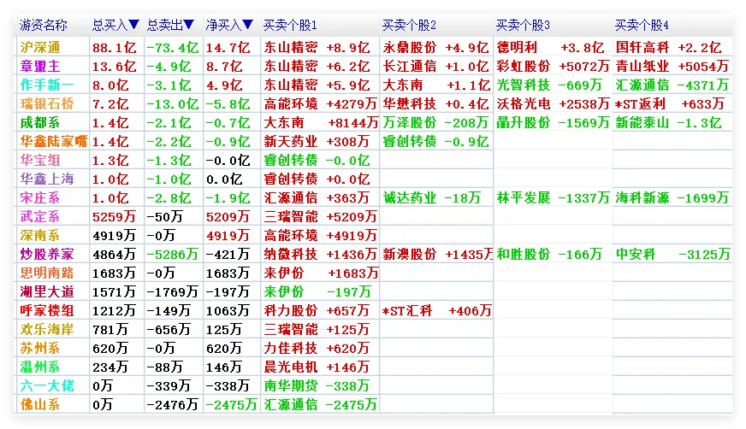The height and width of the screenshot is (429, 746).
Task: Click 华懋科技 +0.4亿 cell
Action: point(435,103)
